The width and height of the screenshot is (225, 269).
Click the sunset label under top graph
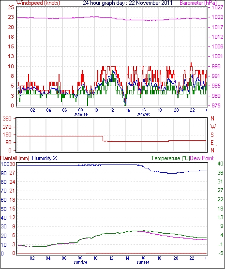144,114
